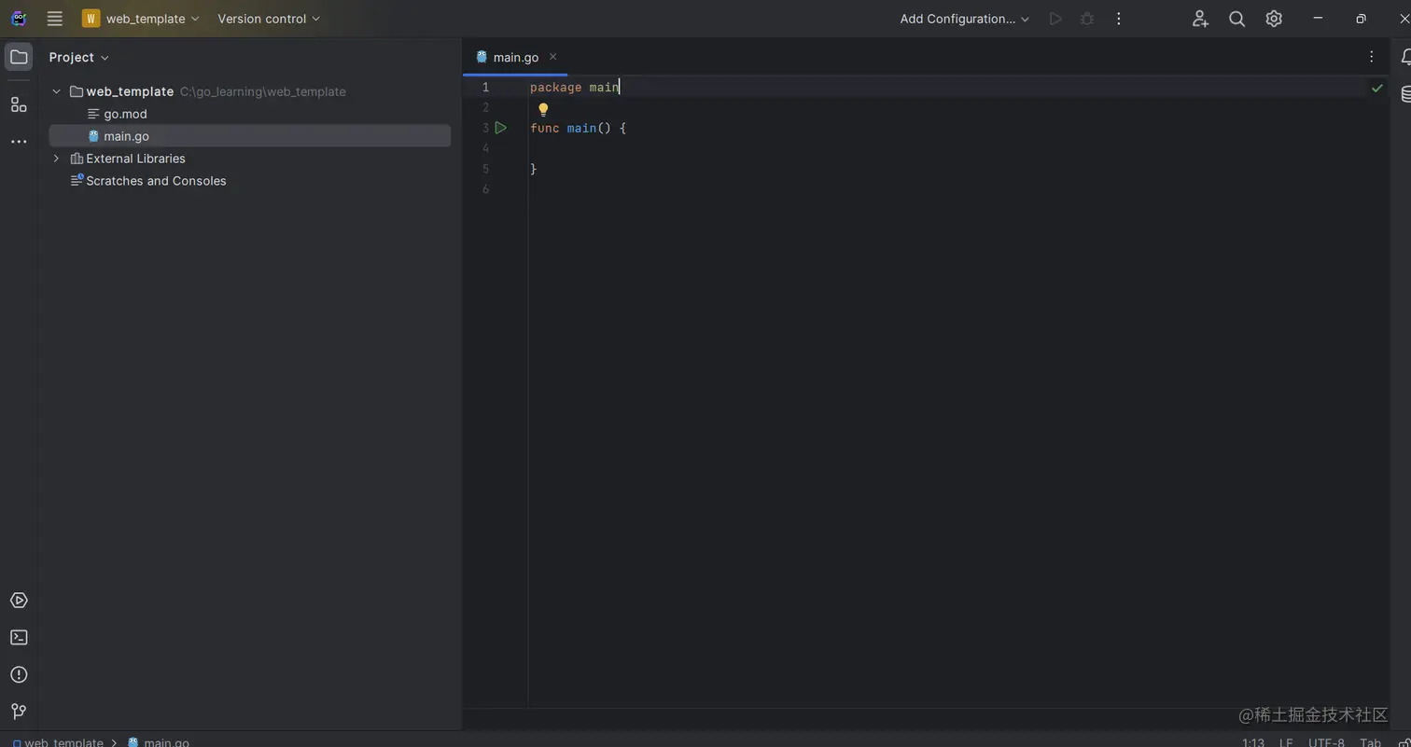1411x747 pixels.
Task: Open Code With Me add user icon
Action: [1200, 19]
